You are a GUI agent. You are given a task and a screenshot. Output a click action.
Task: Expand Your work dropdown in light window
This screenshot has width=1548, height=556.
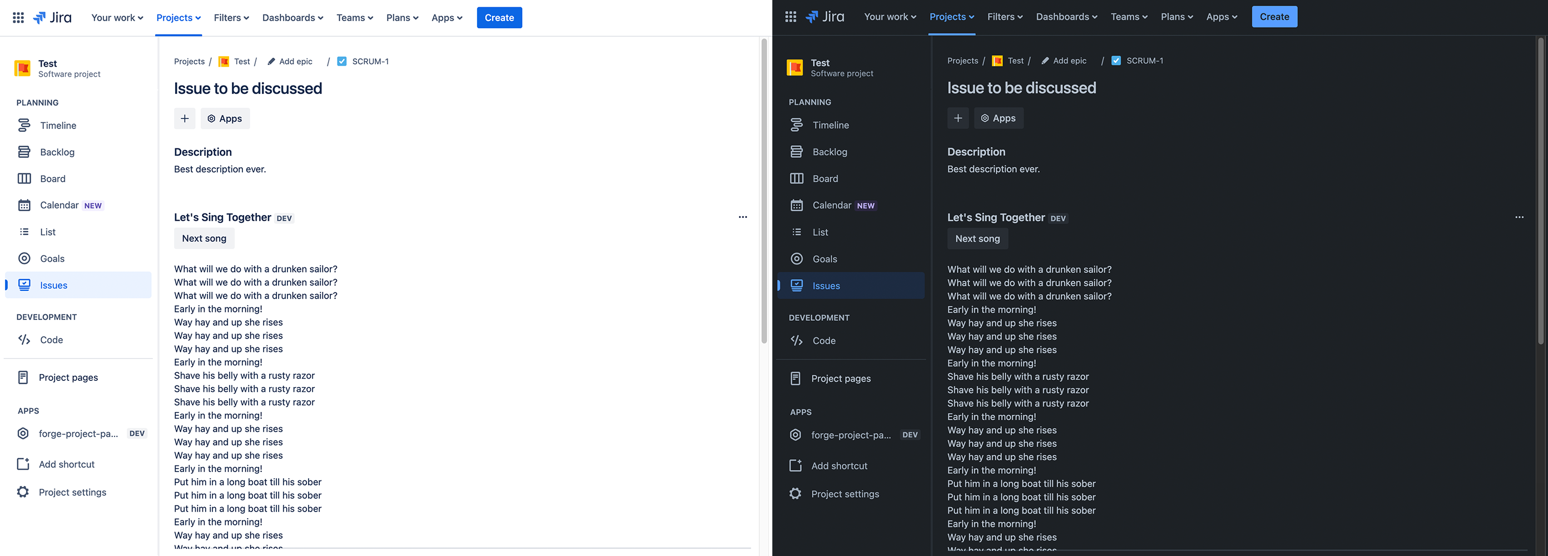(117, 17)
